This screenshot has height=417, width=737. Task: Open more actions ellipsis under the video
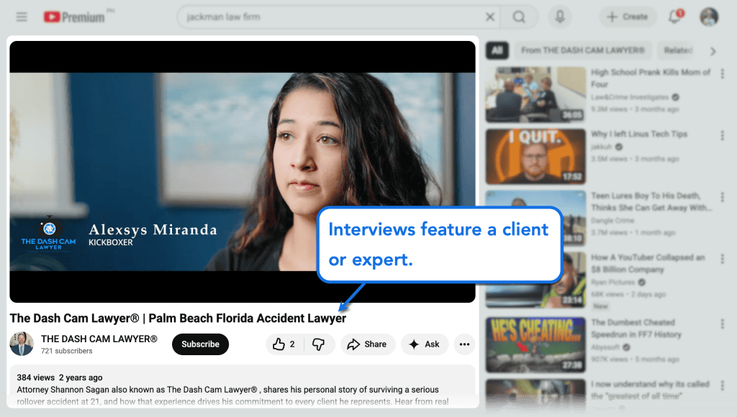(464, 344)
